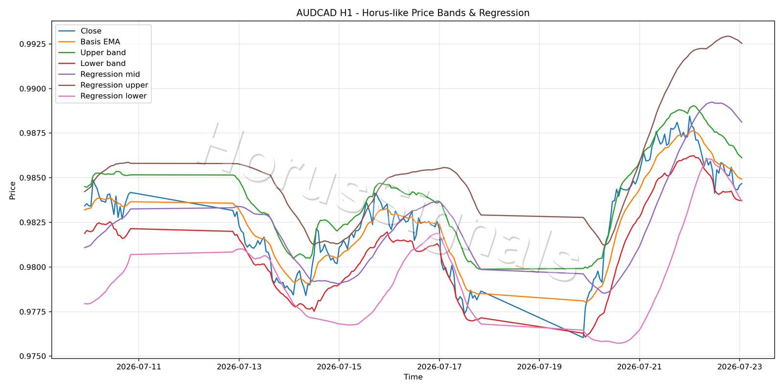
Task: Select the Regression mid legend entry
Action: click(99, 74)
